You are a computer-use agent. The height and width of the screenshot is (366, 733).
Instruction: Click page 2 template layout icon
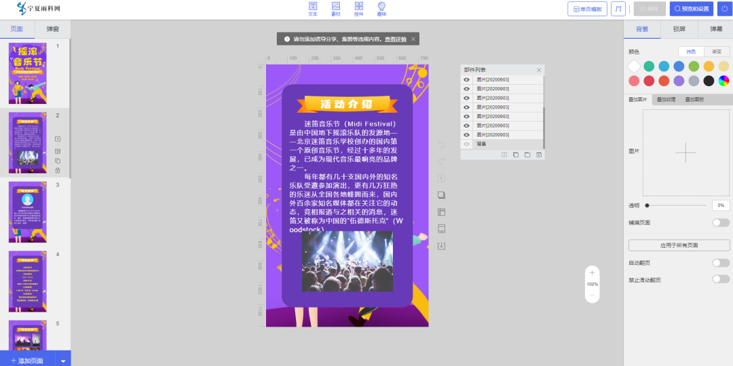58,151
